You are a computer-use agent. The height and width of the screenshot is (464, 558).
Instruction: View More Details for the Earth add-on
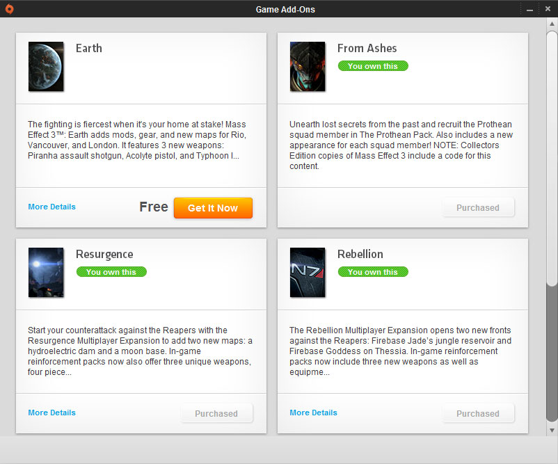[51, 207]
